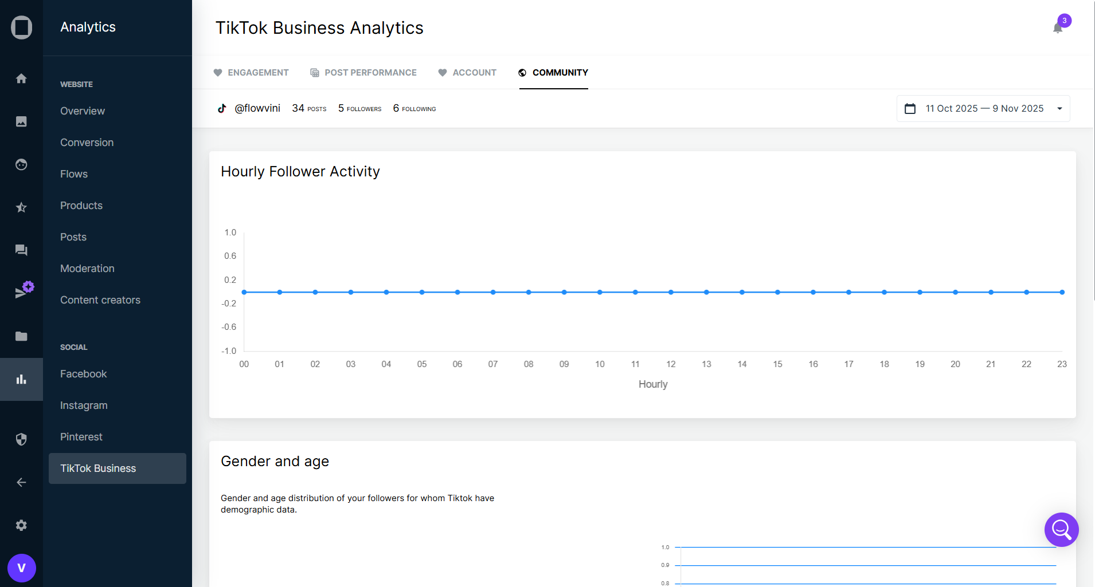Open settings gear icon
The height and width of the screenshot is (587, 1095).
click(x=21, y=525)
